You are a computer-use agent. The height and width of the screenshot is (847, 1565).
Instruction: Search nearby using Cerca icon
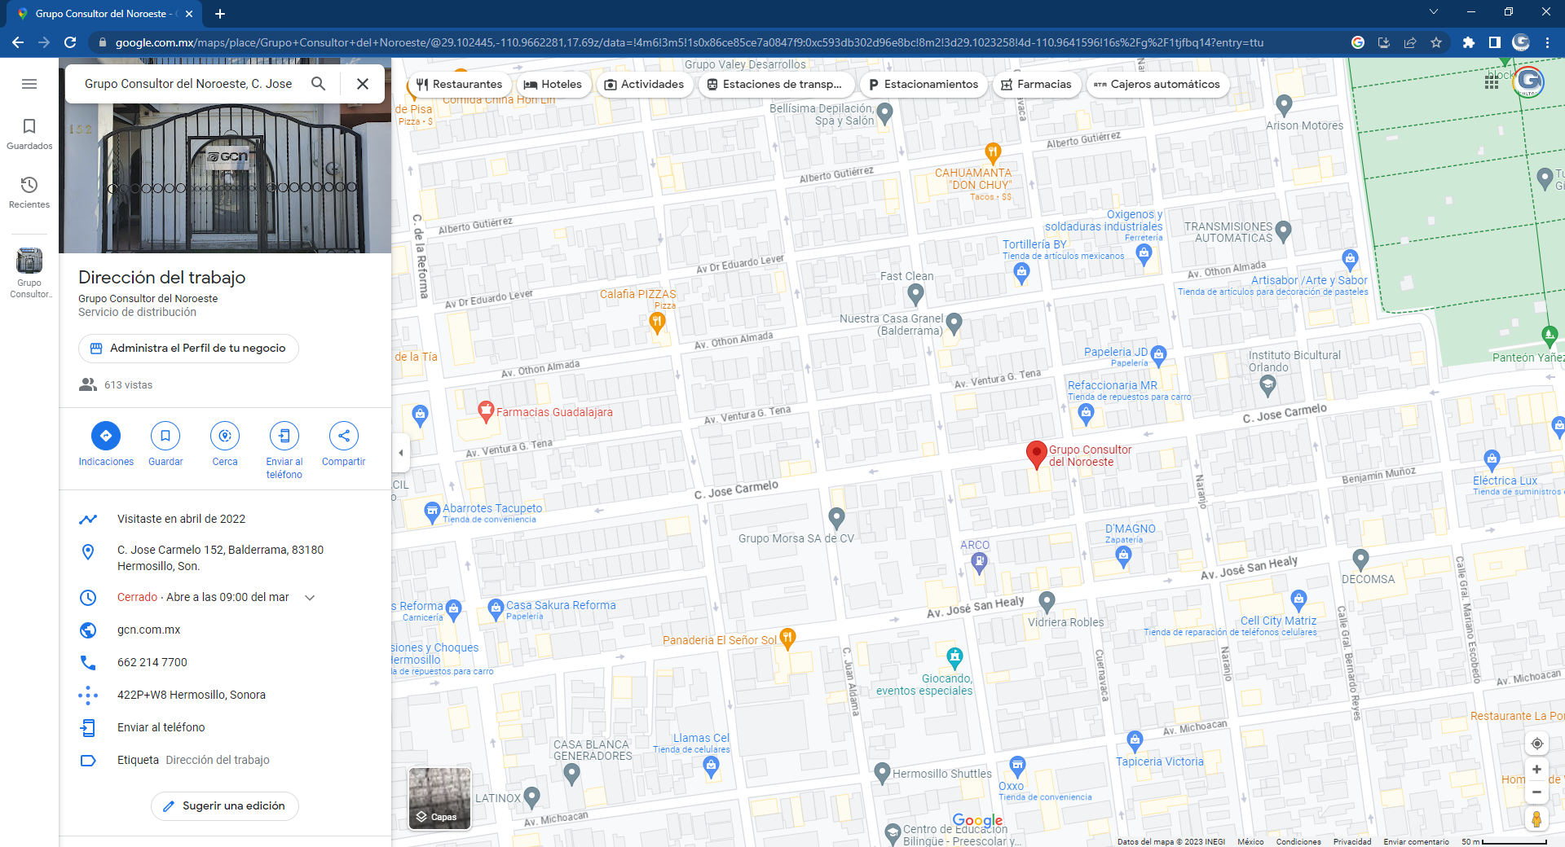coord(225,436)
